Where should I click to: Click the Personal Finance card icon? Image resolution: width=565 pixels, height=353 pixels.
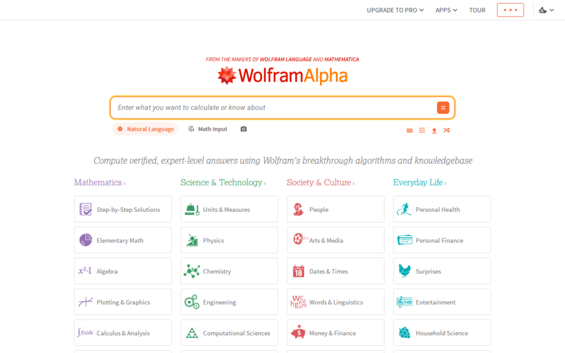tap(404, 240)
